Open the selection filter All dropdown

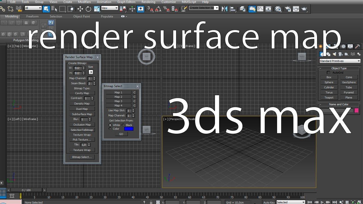pyautogui.click(x=33, y=8)
